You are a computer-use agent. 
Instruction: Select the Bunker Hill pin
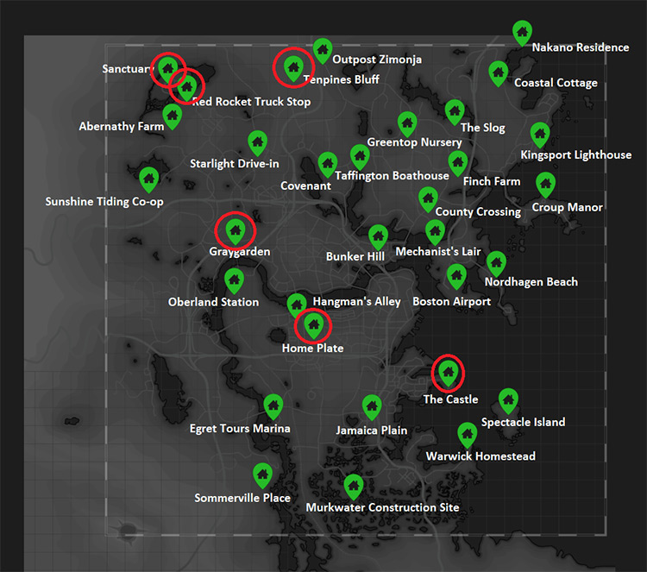(378, 237)
